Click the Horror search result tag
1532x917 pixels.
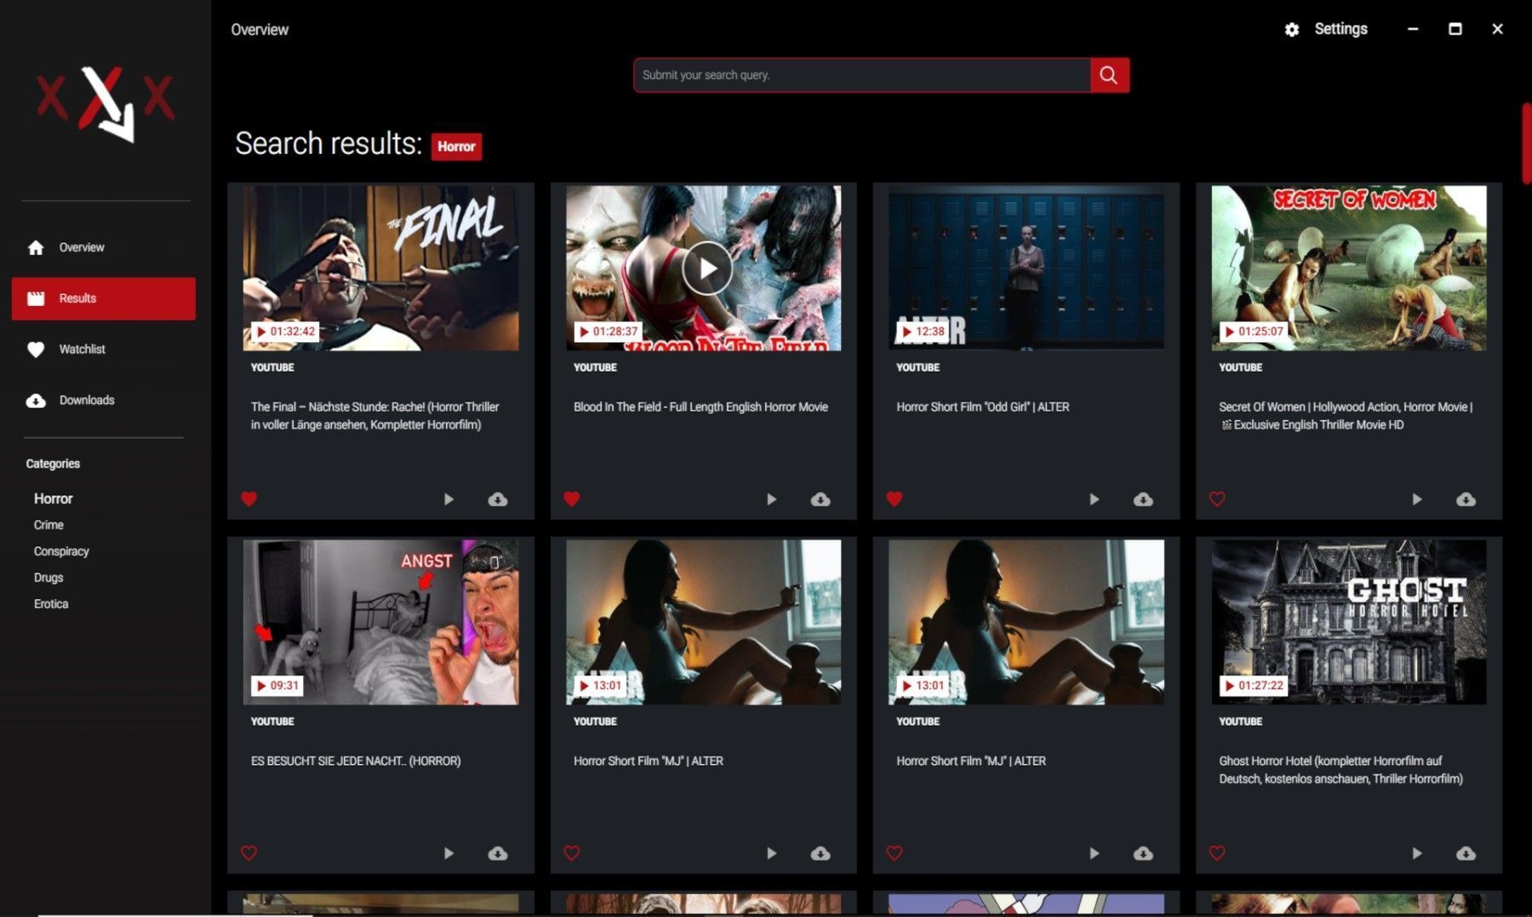click(x=456, y=146)
